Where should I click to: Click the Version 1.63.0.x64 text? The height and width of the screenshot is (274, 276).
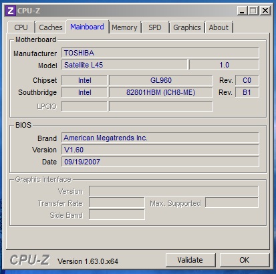pyautogui.click(x=88, y=261)
